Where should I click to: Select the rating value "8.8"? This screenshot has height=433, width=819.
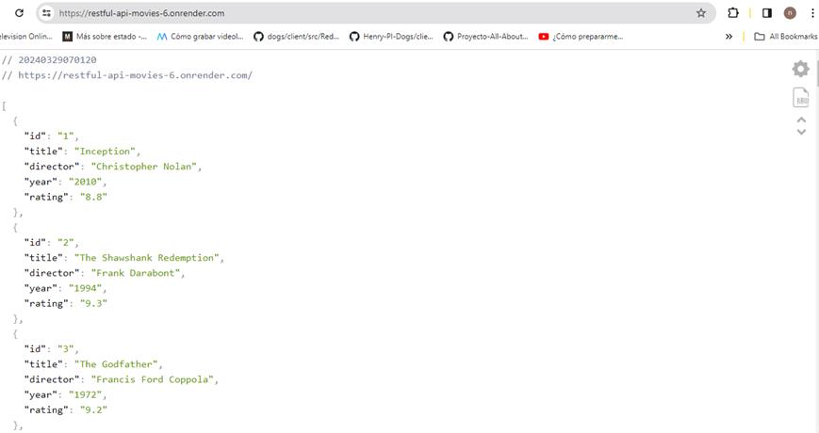point(93,197)
